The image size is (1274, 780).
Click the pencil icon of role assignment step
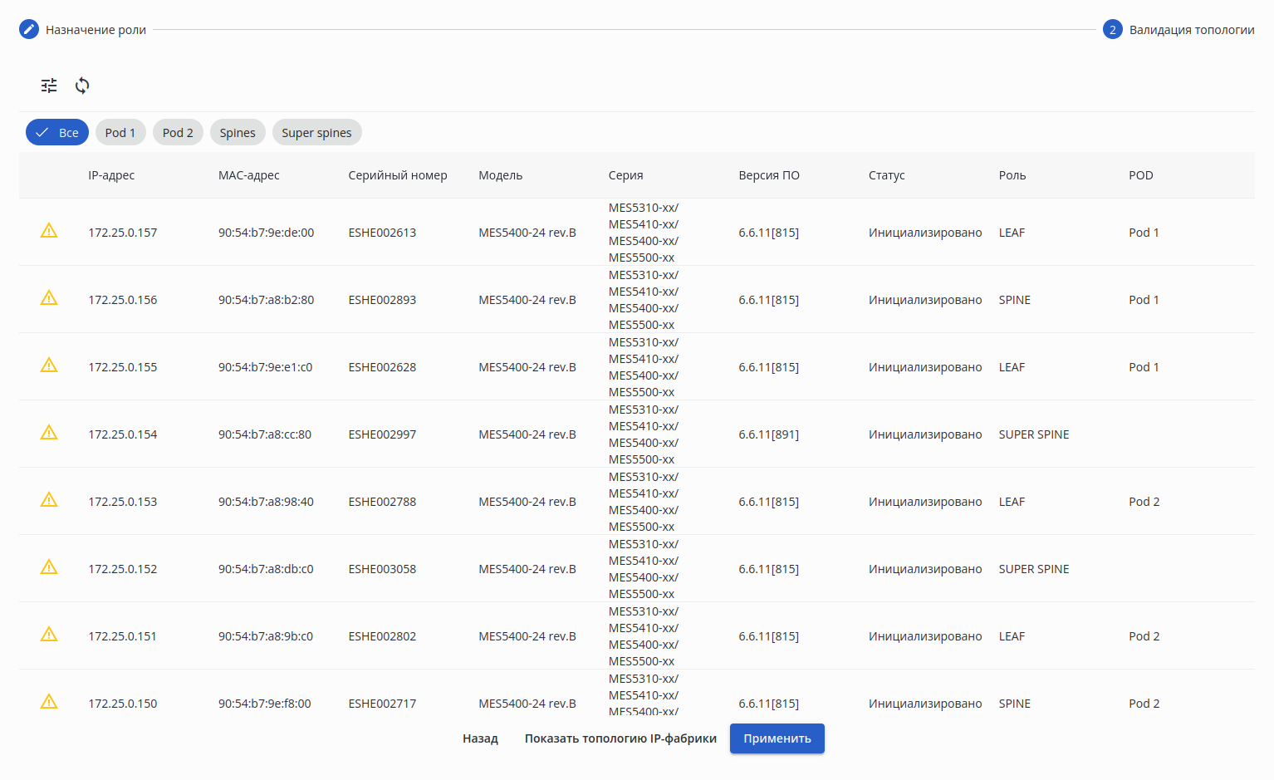pyautogui.click(x=29, y=30)
